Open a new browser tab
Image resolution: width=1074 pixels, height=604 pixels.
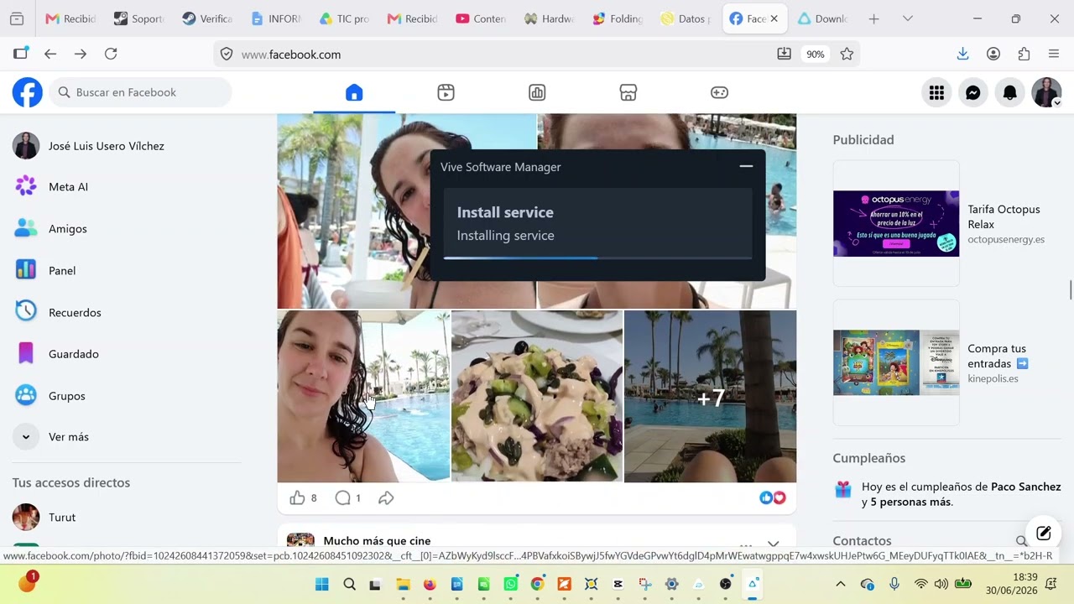[873, 18]
